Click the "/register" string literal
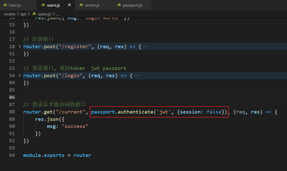The image size is (287, 171). [75, 47]
